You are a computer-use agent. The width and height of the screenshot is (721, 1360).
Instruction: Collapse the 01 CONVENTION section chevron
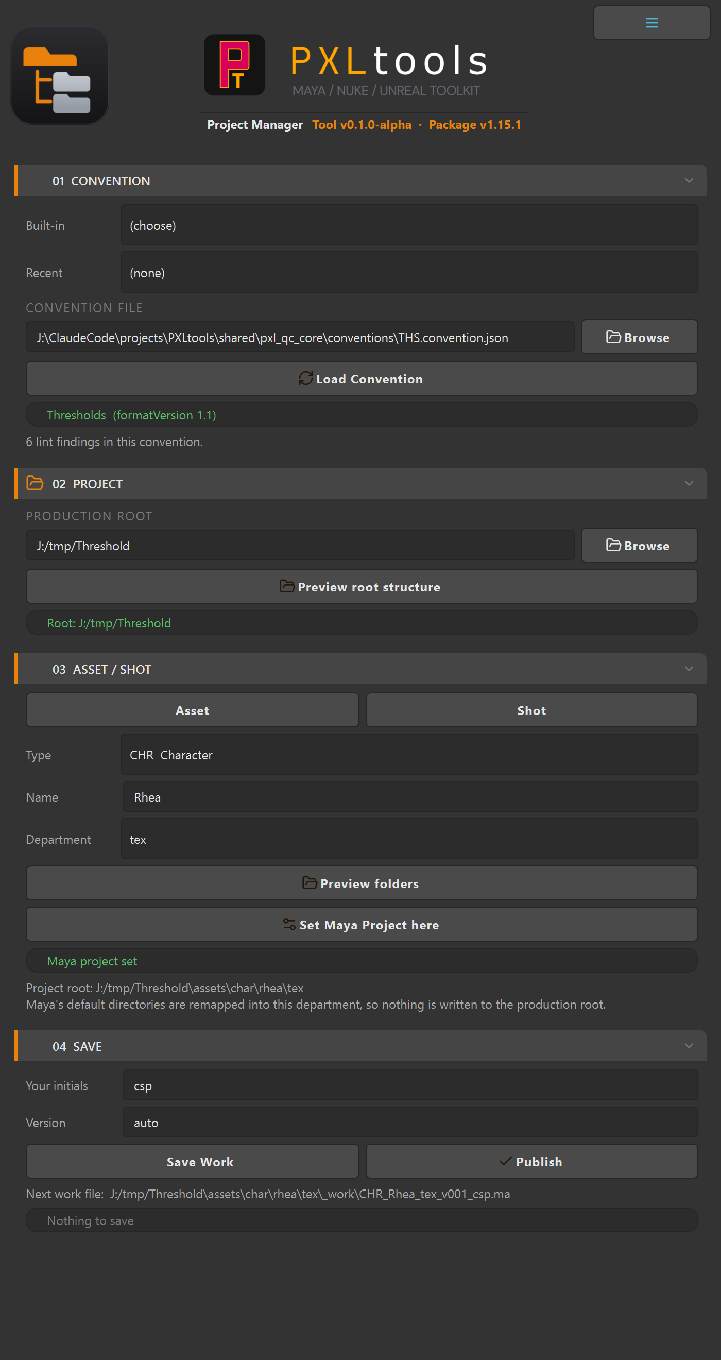coord(689,180)
